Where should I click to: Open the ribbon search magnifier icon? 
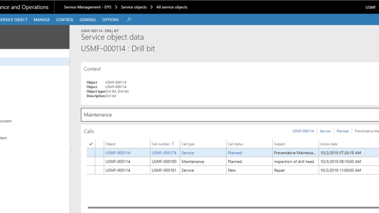click(x=129, y=20)
